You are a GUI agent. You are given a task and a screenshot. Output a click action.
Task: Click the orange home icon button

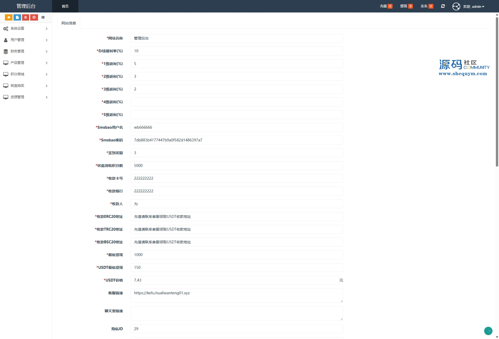pos(9,17)
